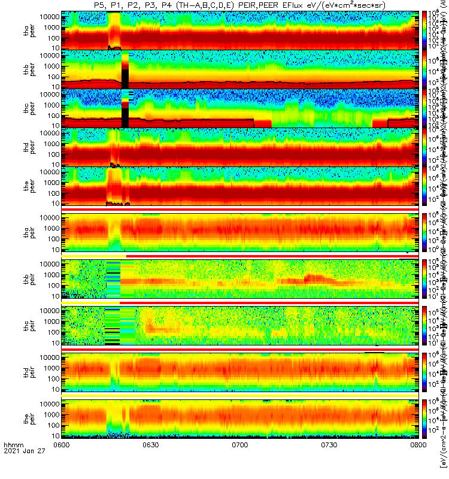Viewport: 449px width, 479px height.
Task: Click the color bar beside the the peer panel
Action: coord(424,186)
